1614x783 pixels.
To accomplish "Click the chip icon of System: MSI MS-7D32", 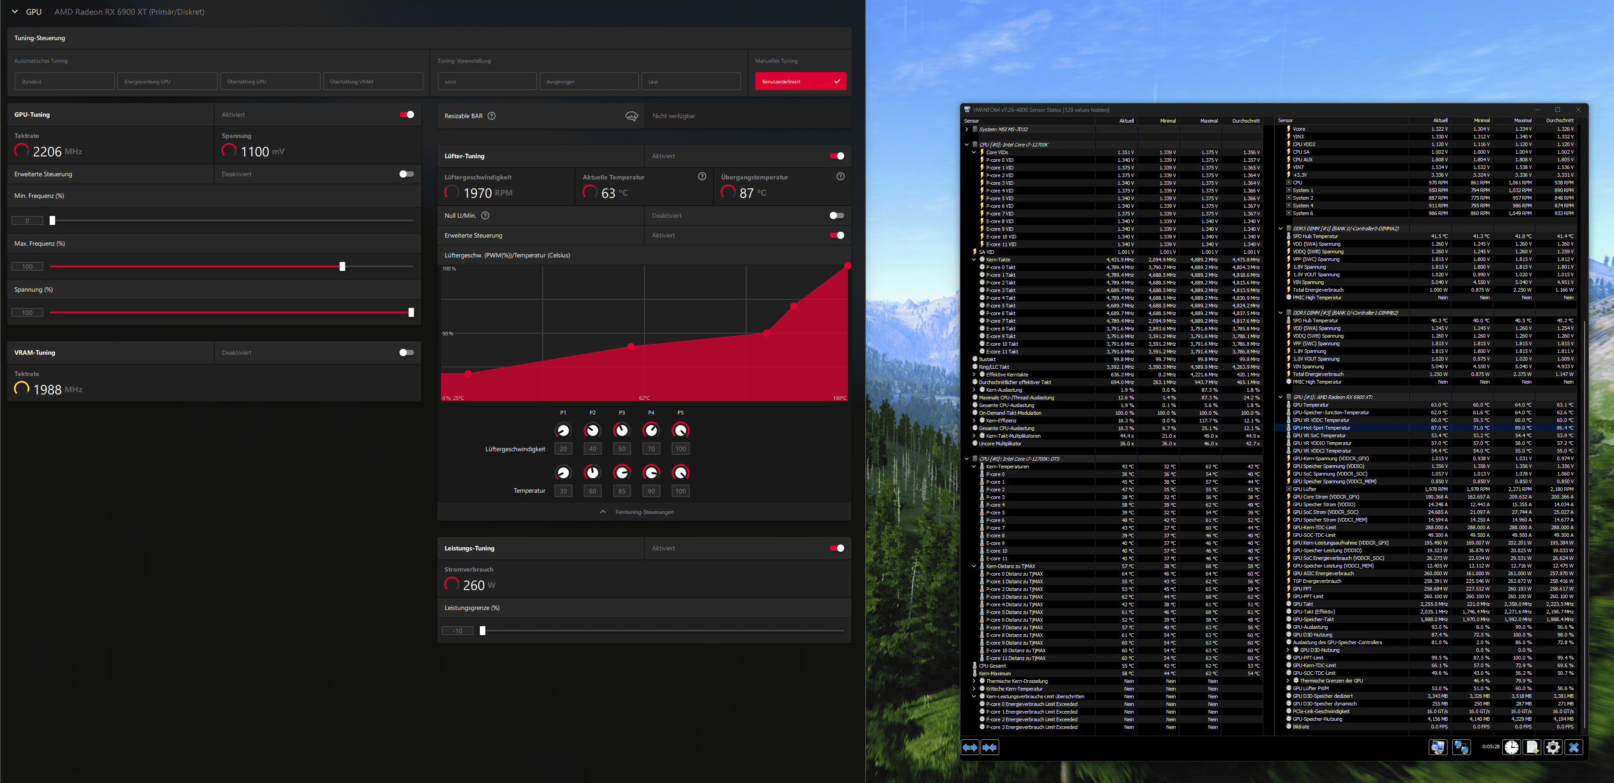I will tap(975, 129).
